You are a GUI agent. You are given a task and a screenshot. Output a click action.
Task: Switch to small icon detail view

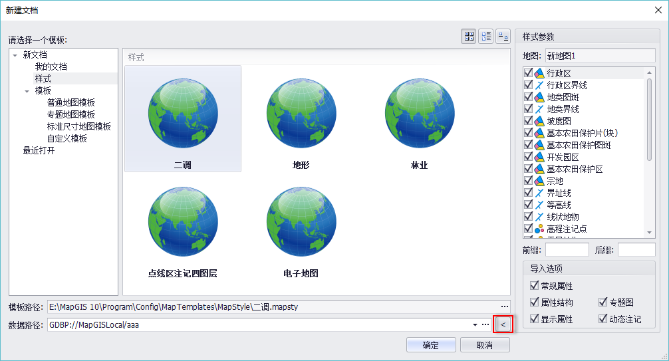[503, 37]
